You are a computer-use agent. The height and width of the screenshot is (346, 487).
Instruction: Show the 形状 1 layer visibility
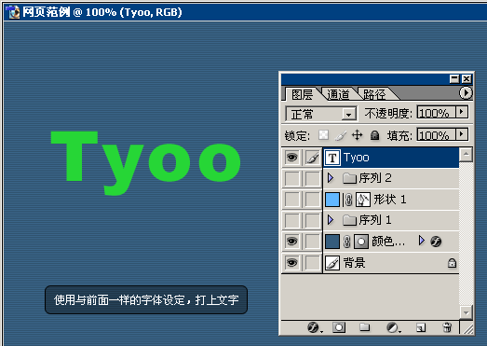point(292,200)
